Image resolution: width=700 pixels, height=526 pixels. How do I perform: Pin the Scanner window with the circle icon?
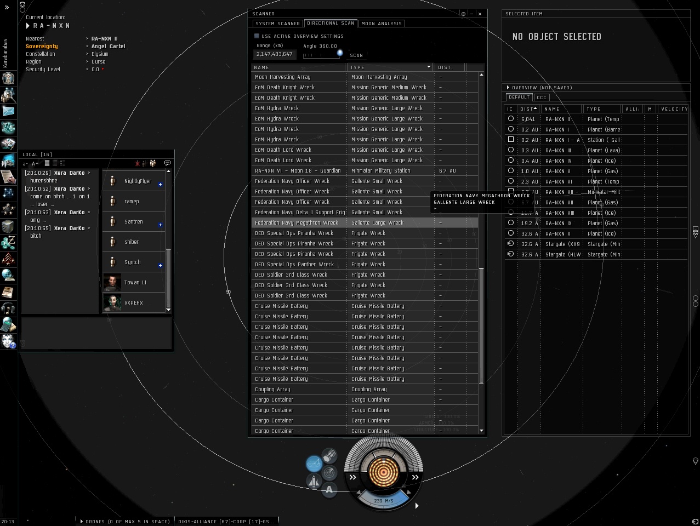463,14
